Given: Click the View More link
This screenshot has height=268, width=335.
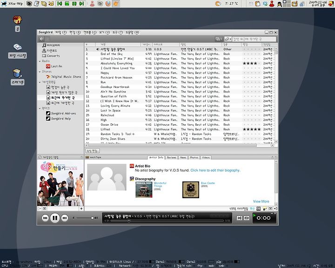Looking at the screenshot, I should [x=261, y=201].
